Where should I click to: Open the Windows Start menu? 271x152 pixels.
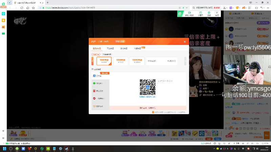(x=4, y=149)
